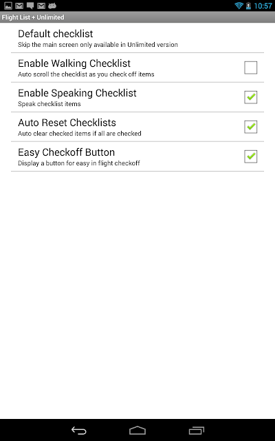This screenshot has width=275, height=441.
Task: Untick the Easy Checkoff Button checkbox
Action: click(x=250, y=156)
